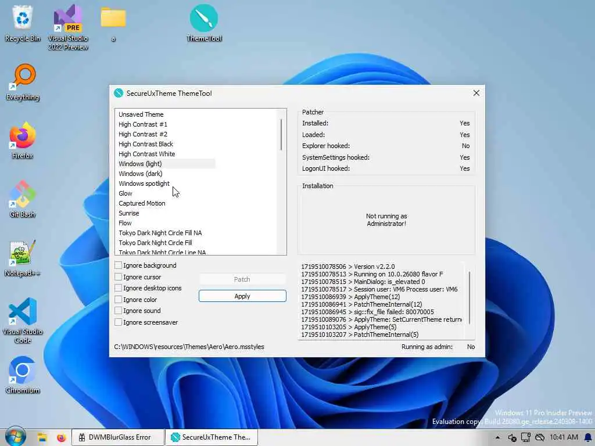Click the volume muted tray icon
The image size is (595, 446).
tap(512, 437)
